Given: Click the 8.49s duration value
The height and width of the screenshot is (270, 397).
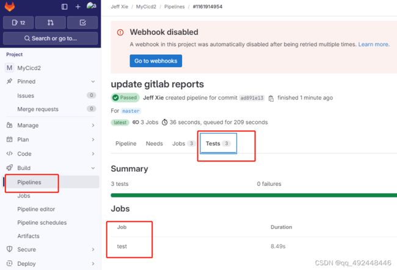Looking at the screenshot, I should (278, 246).
